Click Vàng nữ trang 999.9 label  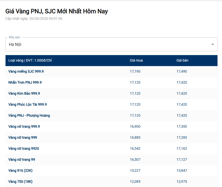(24, 126)
